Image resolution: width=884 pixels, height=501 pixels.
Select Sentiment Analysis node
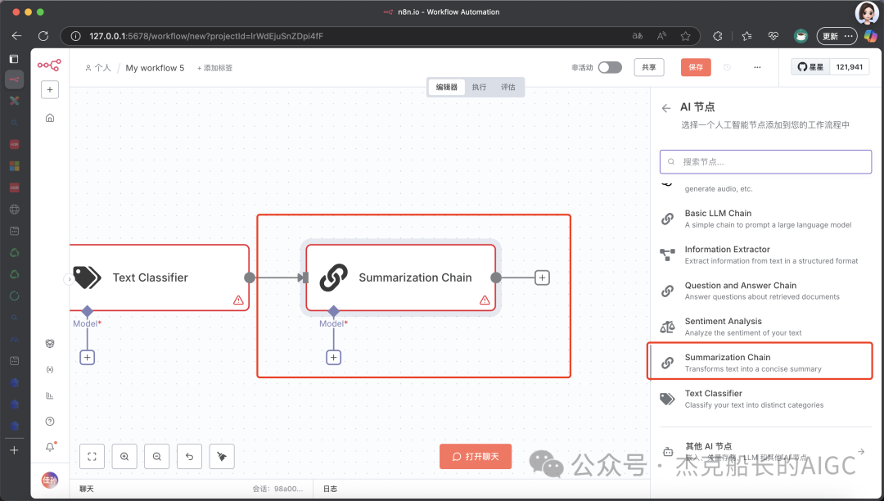[x=765, y=327]
